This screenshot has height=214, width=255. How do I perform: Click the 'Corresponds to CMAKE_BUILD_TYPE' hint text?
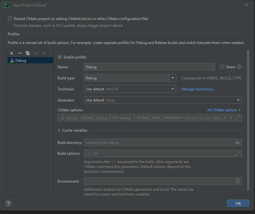point(211,78)
